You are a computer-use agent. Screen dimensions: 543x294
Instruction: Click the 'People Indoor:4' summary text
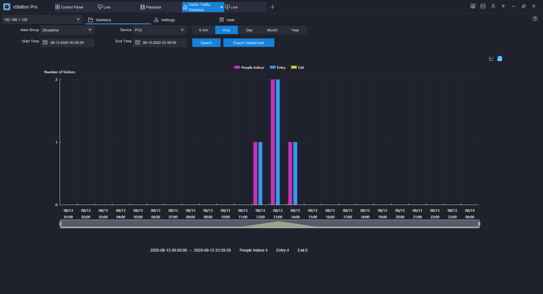(253, 250)
